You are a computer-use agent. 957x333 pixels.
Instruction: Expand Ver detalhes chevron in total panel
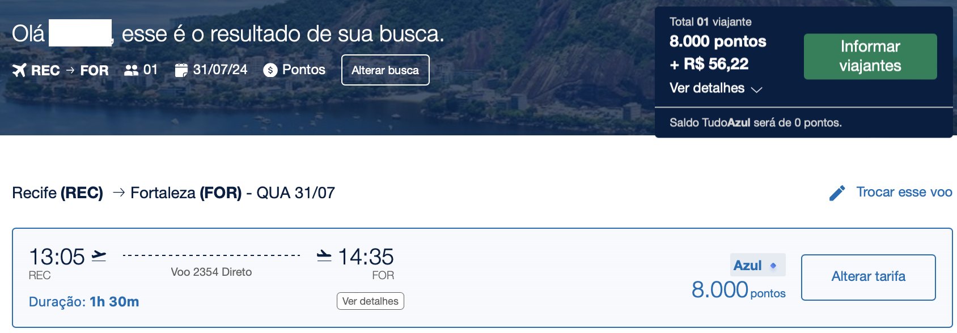[756, 89]
